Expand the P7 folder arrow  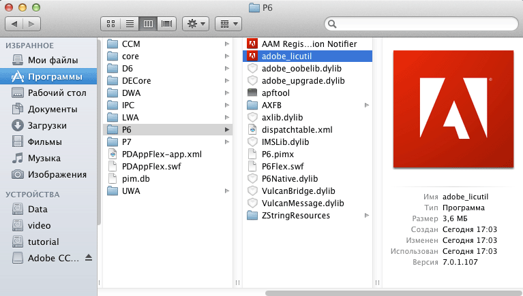point(227,142)
